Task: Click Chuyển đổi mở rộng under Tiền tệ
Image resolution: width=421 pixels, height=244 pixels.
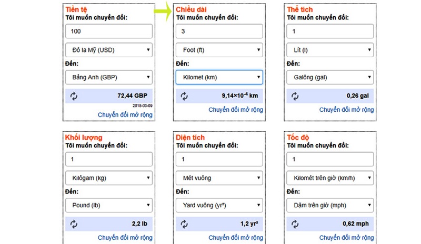Action: tap(125, 114)
